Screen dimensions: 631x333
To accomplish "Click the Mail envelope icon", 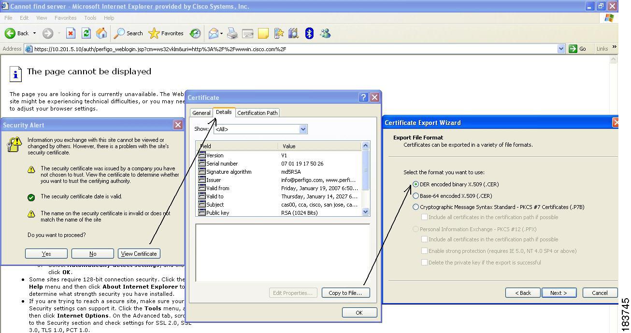I will tap(213, 33).
